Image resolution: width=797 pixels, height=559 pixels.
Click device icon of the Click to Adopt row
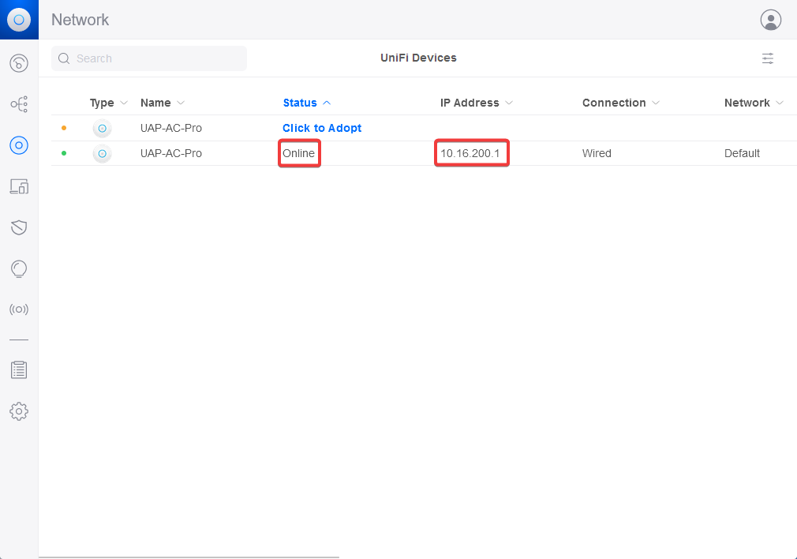tap(102, 128)
